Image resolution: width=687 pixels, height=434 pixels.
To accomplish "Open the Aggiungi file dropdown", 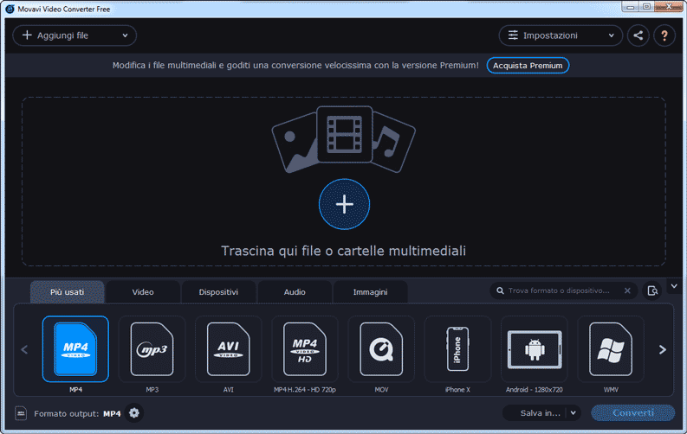I will (x=75, y=35).
